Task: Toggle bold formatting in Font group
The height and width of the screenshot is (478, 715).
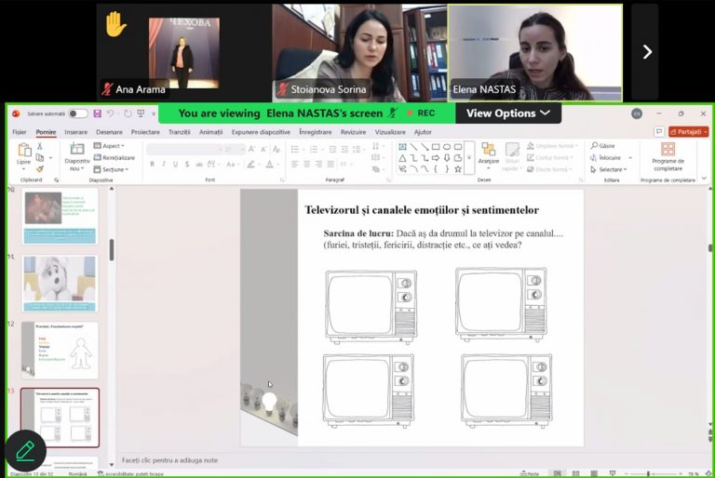Action: 152,164
